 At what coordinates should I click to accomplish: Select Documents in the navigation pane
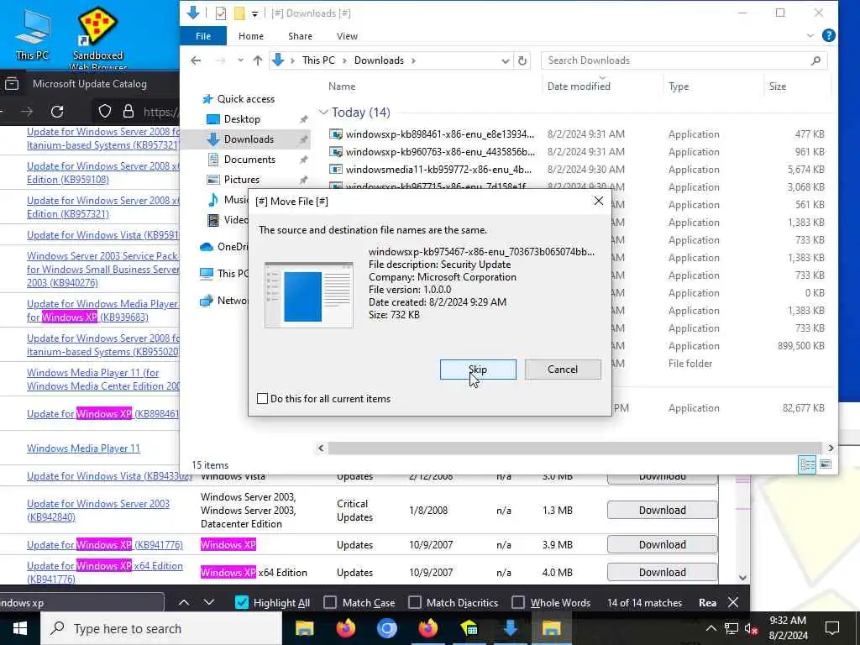[x=249, y=160]
